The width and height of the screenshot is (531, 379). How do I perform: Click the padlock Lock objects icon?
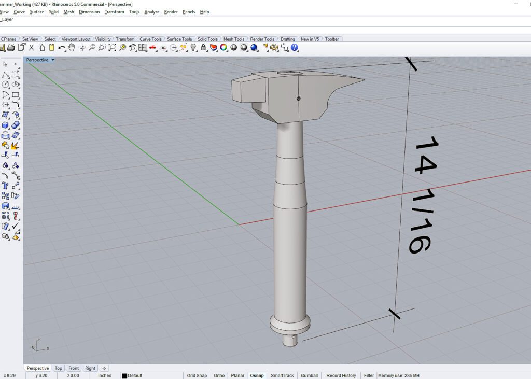(x=203, y=48)
